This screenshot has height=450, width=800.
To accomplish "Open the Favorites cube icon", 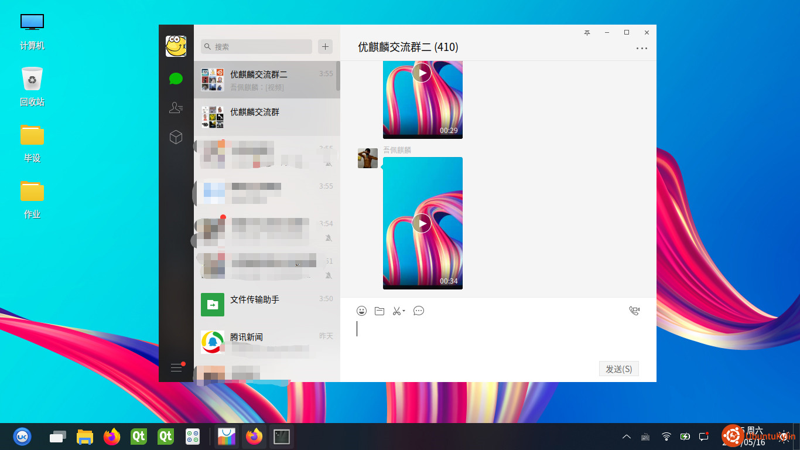I will pos(176,137).
